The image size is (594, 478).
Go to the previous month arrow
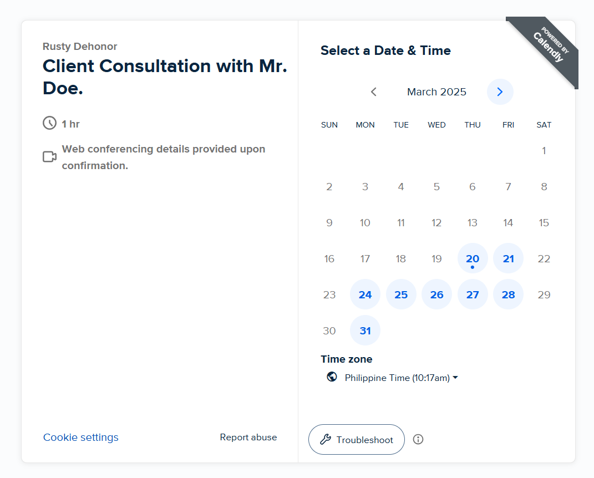(x=373, y=91)
